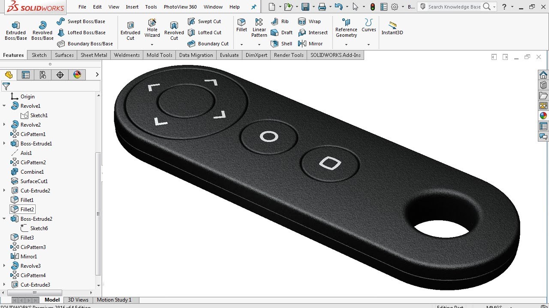
Task: Collapse the Revolve1 tree node
Action: [x=4, y=106]
